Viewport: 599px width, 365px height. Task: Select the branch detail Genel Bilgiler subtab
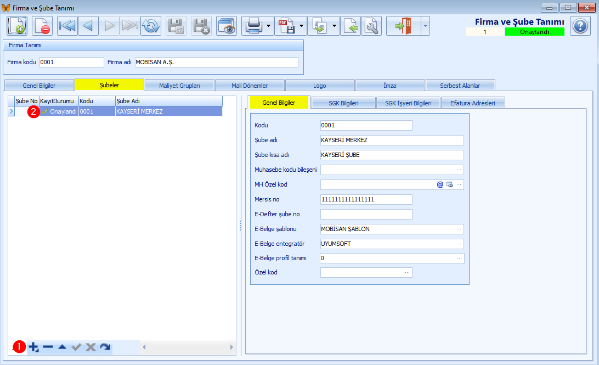point(279,103)
